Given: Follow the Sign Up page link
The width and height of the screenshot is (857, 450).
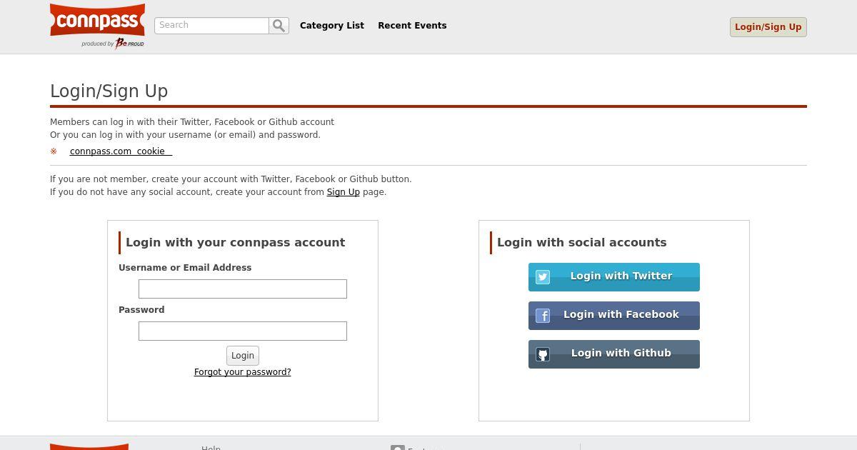Looking at the screenshot, I should point(343,192).
